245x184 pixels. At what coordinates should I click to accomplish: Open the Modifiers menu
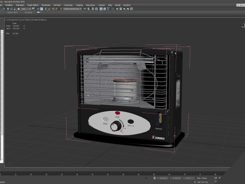coord(9,5)
